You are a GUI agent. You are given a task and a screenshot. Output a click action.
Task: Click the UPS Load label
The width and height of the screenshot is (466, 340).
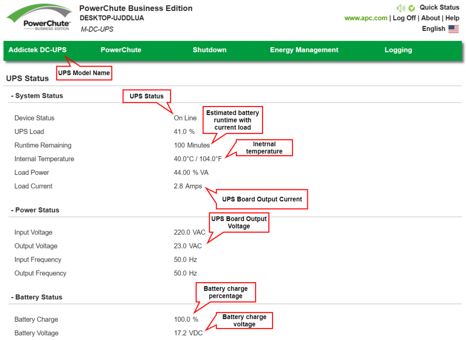(29, 132)
